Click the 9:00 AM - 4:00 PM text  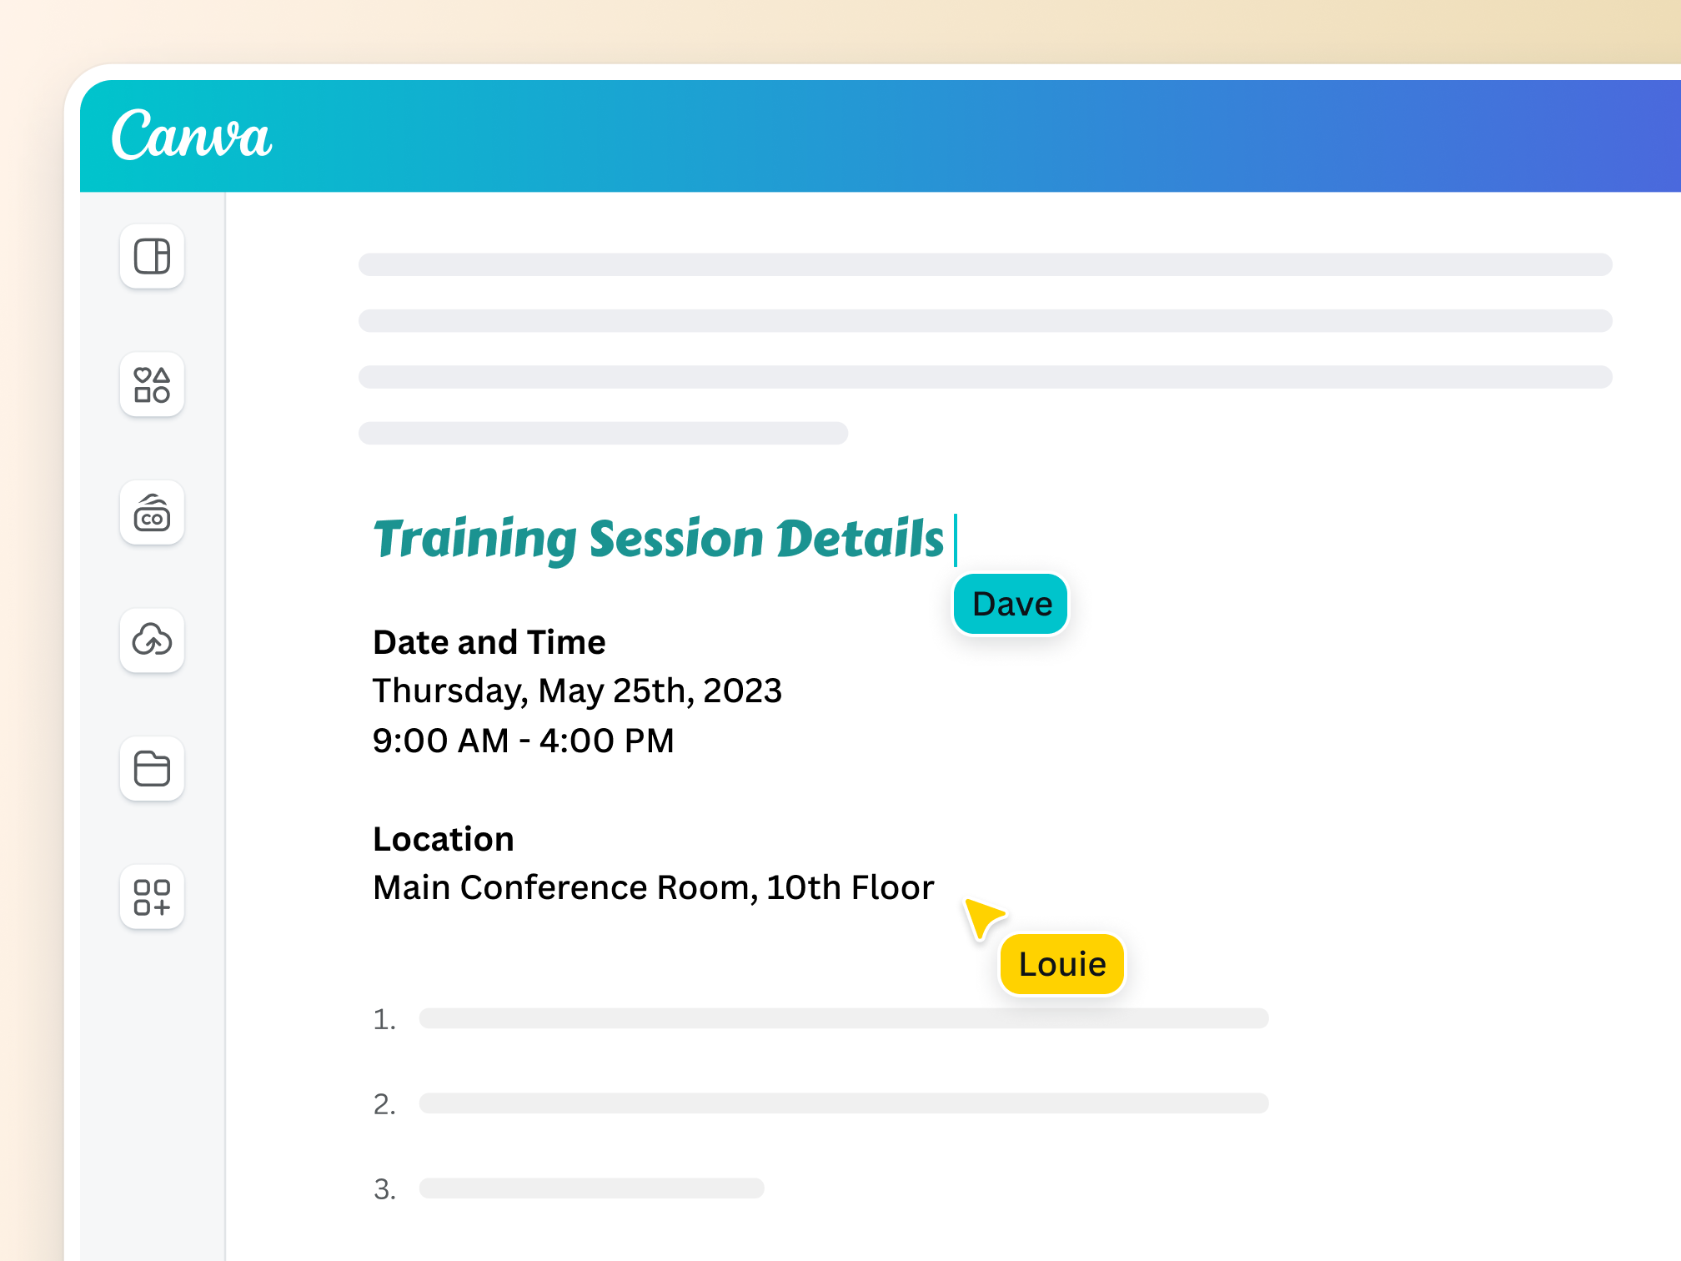point(523,741)
